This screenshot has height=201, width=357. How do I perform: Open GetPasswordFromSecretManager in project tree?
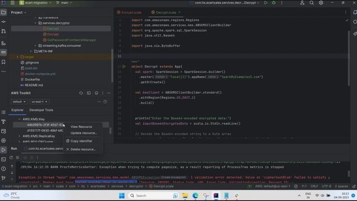(71, 40)
